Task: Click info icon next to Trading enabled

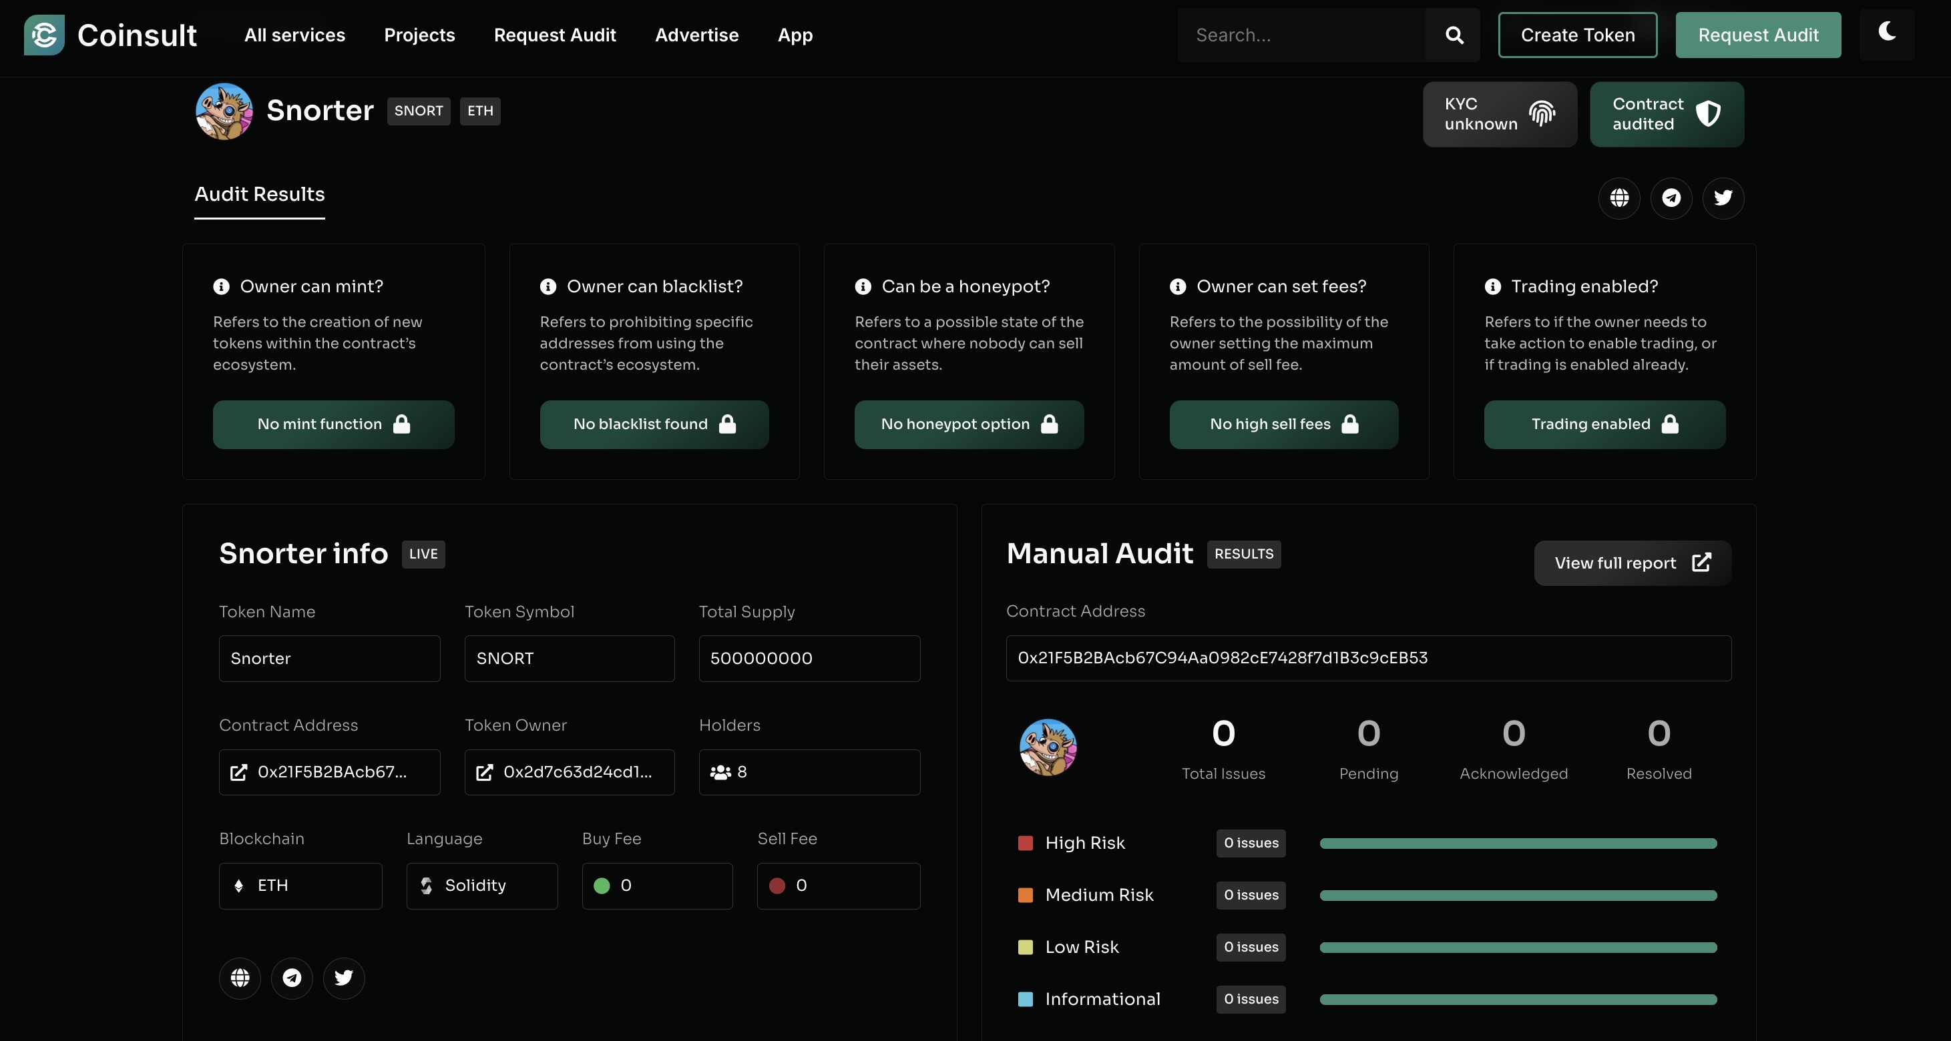Action: point(1493,287)
